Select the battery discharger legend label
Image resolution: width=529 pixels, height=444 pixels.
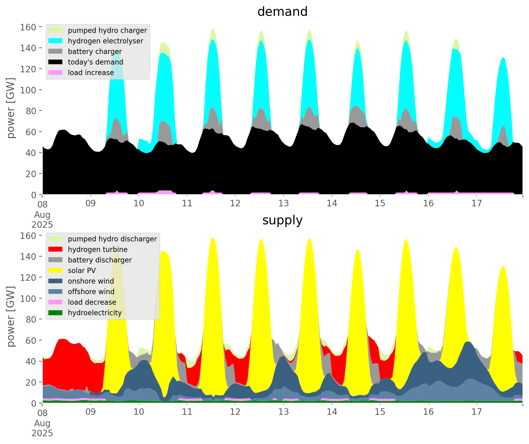pyautogui.click(x=100, y=260)
